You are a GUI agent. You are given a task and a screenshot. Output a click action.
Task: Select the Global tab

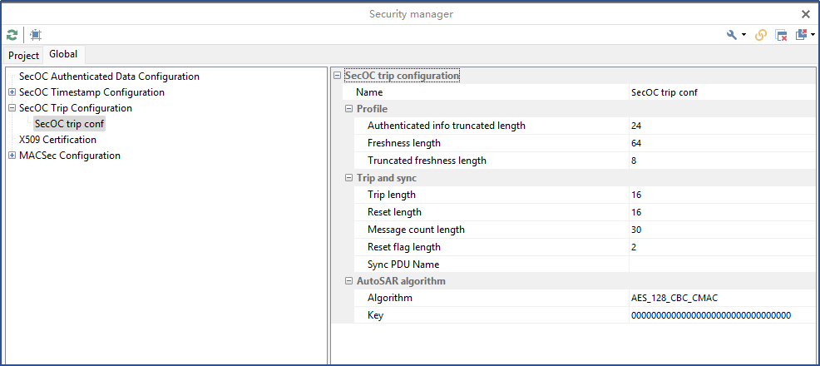[x=63, y=54]
